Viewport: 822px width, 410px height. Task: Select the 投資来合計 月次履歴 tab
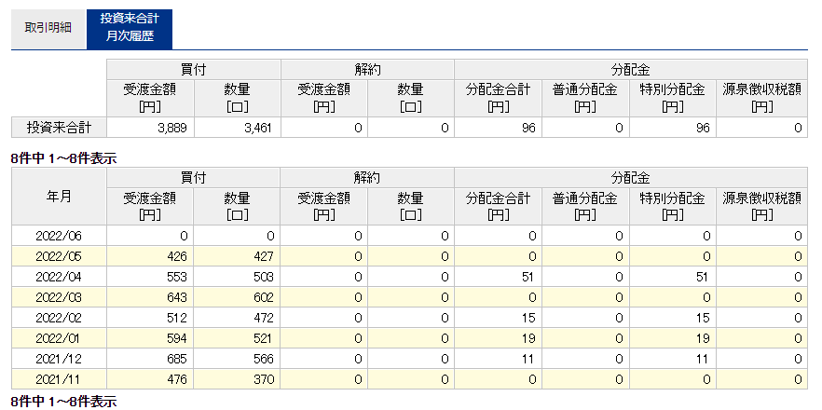(x=130, y=28)
